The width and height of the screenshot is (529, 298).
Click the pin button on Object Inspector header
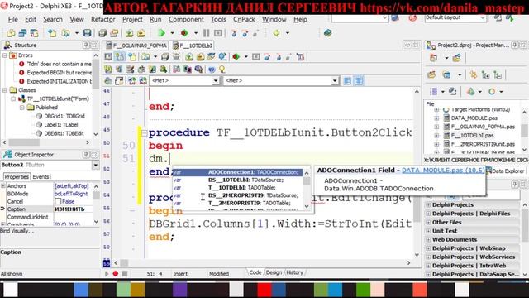pos(86,155)
